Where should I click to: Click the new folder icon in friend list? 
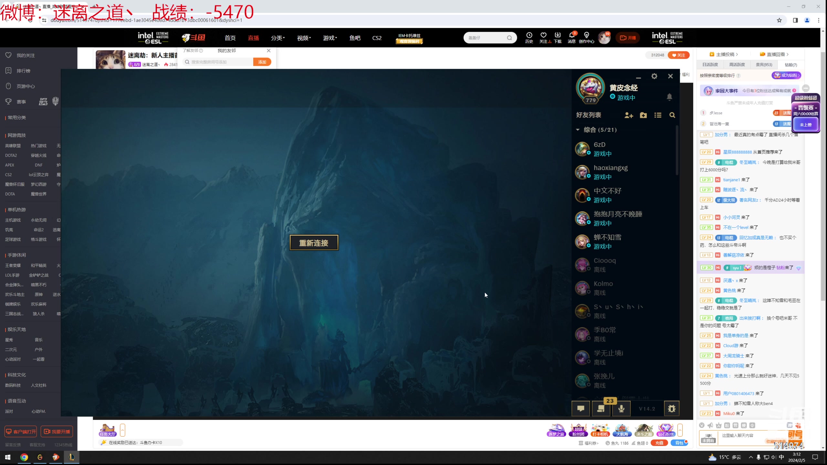643,115
